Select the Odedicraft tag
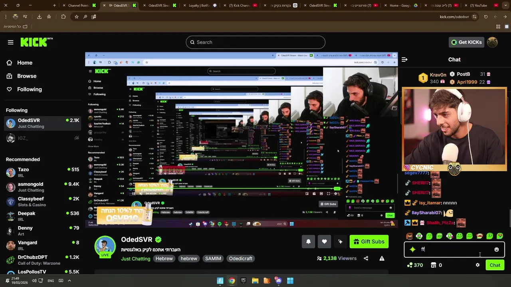The height and width of the screenshot is (287, 511). [241, 259]
